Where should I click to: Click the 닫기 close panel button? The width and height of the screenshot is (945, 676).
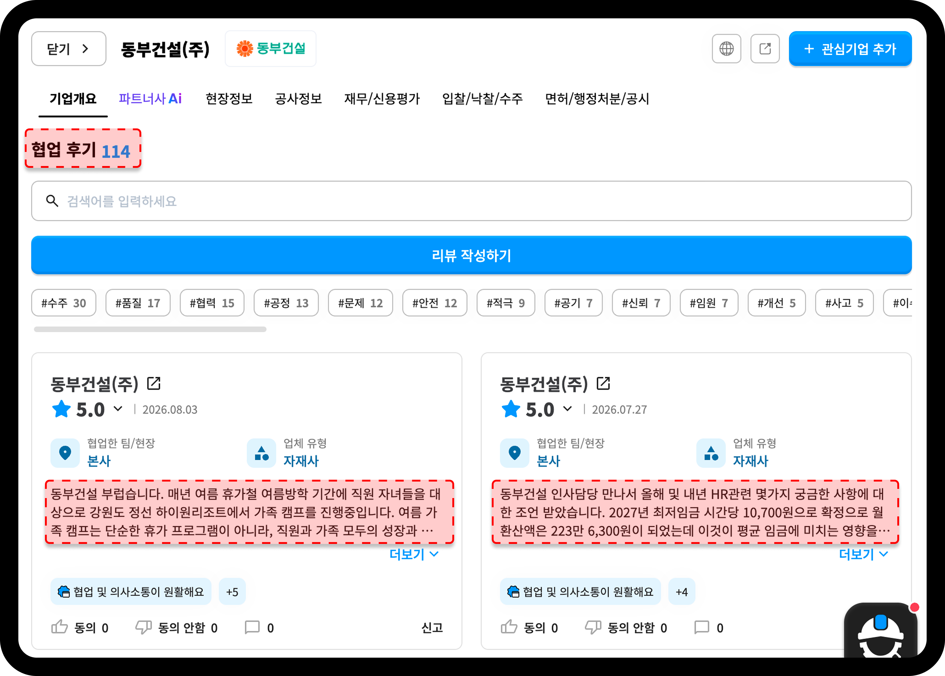[x=69, y=49]
